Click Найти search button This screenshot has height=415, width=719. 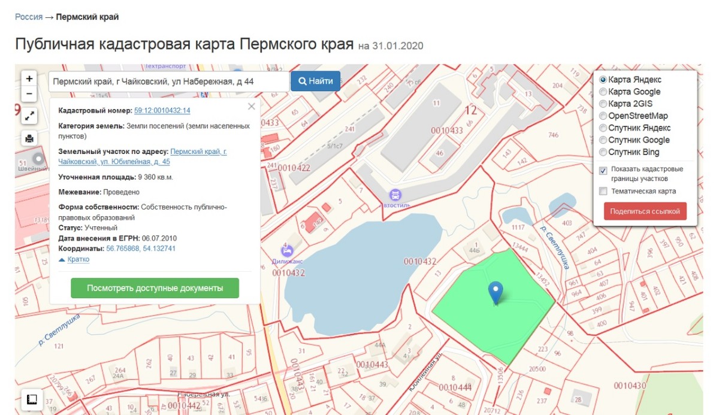point(315,81)
